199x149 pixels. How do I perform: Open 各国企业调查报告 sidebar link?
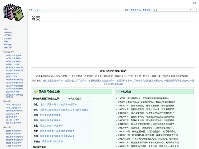13,61
